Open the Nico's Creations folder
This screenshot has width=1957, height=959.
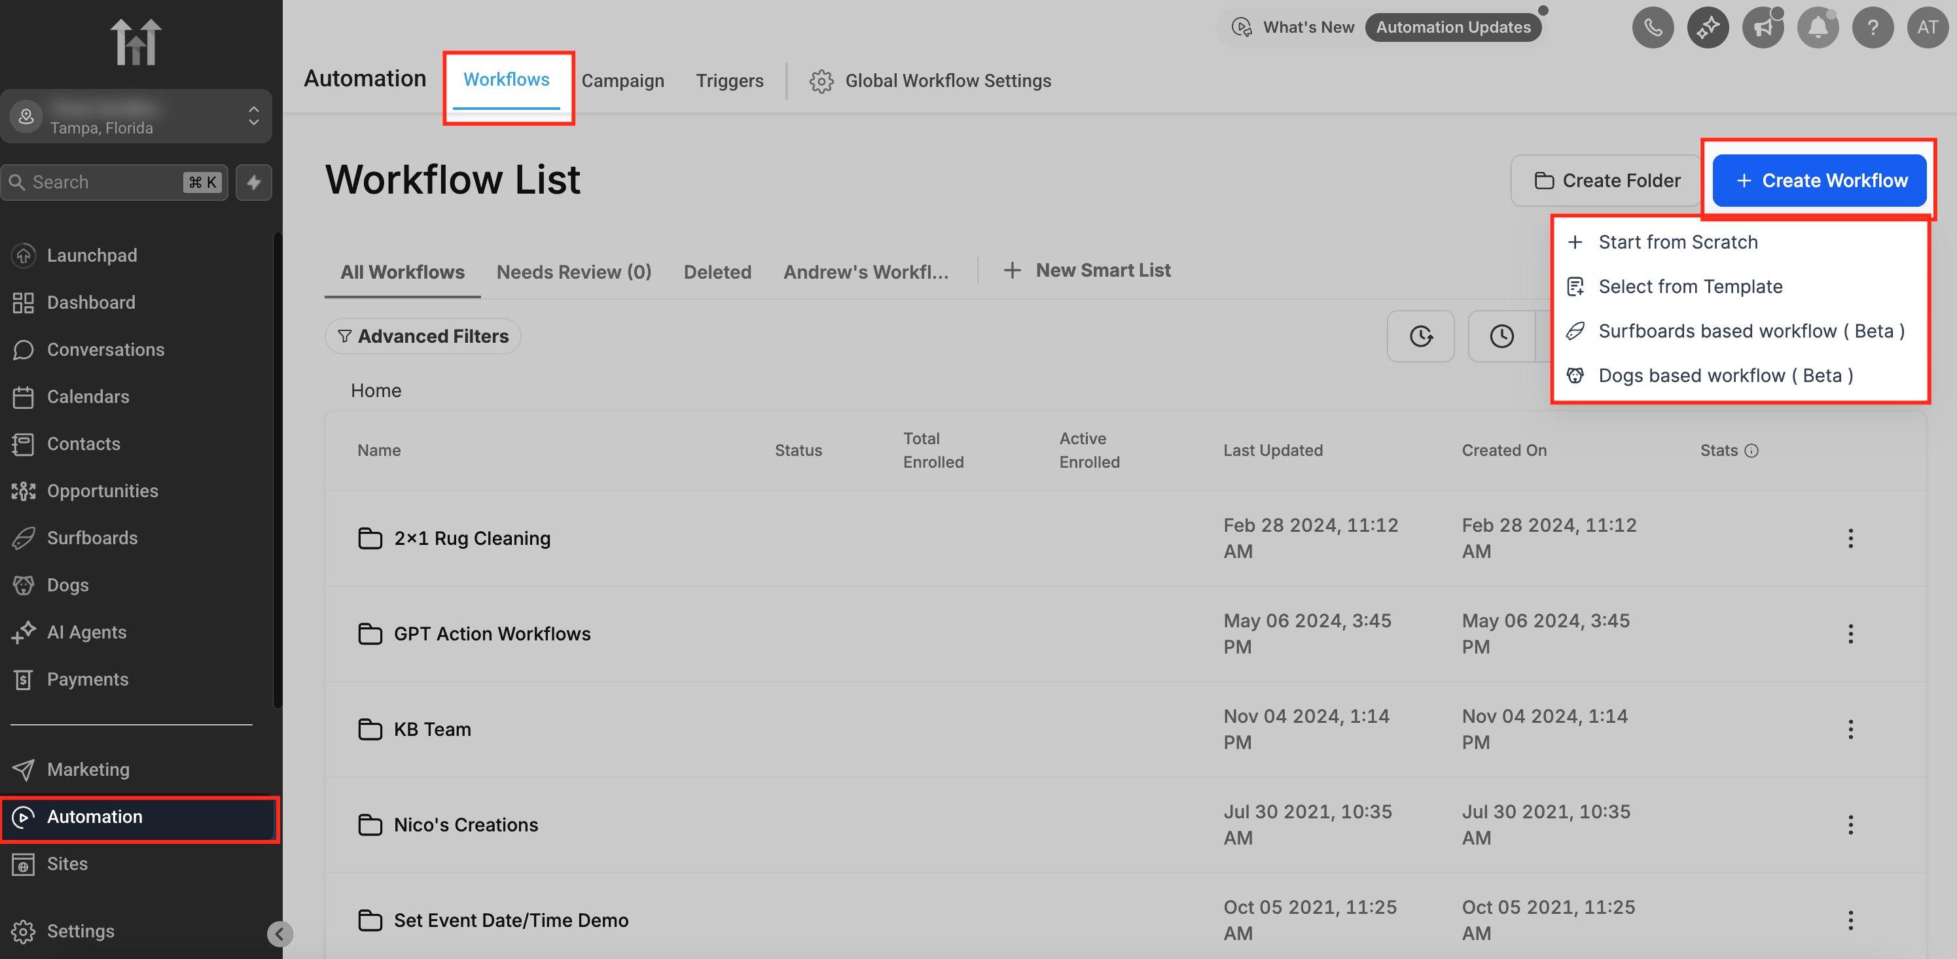coord(465,825)
